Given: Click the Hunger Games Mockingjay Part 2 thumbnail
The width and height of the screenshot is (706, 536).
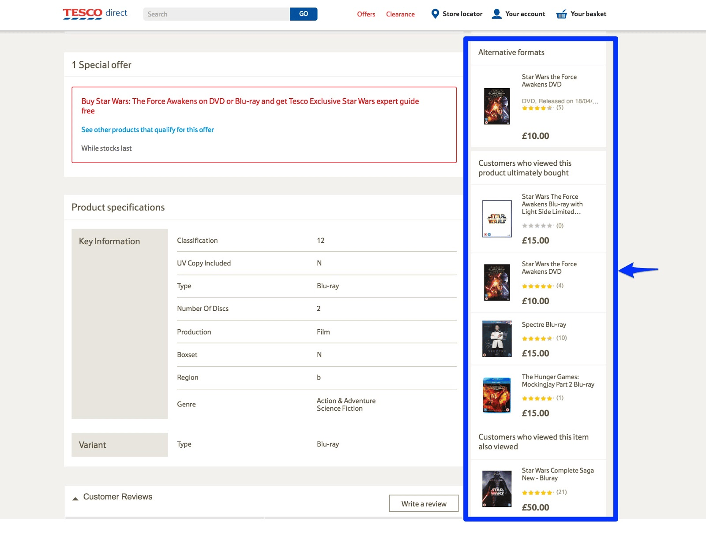Looking at the screenshot, I should pos(497,395).
